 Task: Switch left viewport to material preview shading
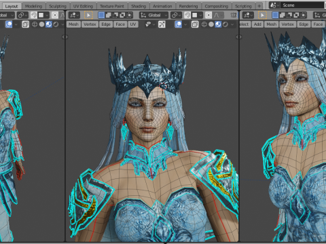point(49,24)
